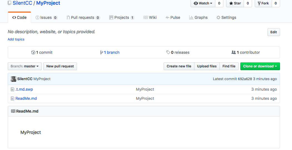Click the contributors people icon
Viewport: 292px width, 150px height.
click(x=233, y=52)
